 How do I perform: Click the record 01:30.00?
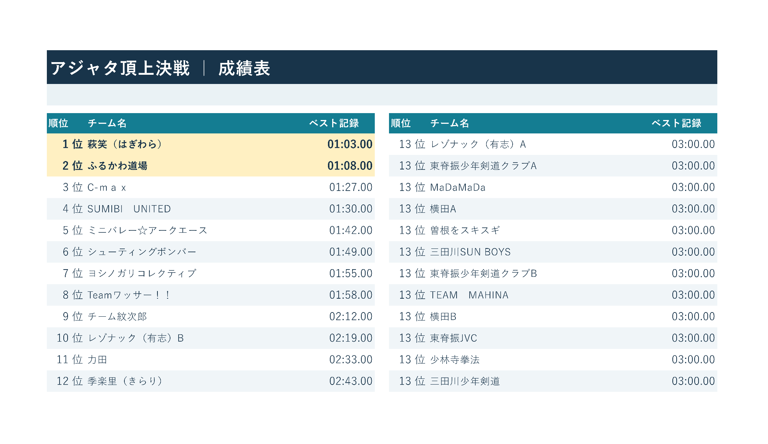[x=351, y=209]
